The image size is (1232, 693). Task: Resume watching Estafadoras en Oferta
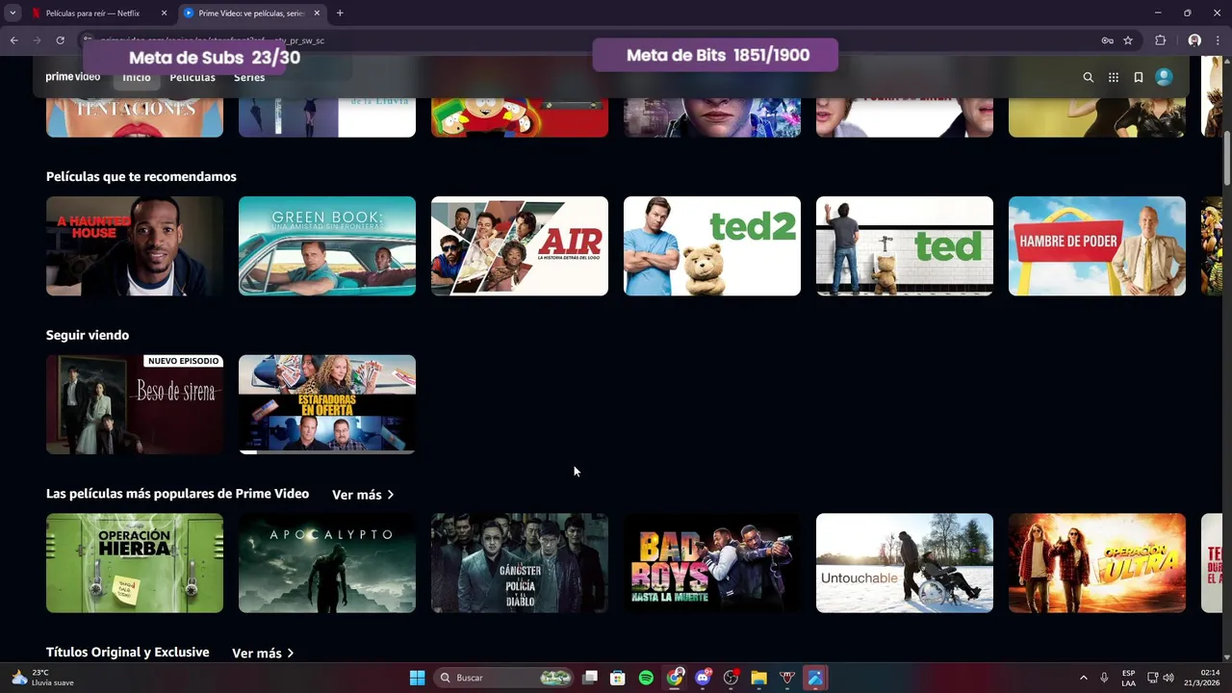click(327, 404)
